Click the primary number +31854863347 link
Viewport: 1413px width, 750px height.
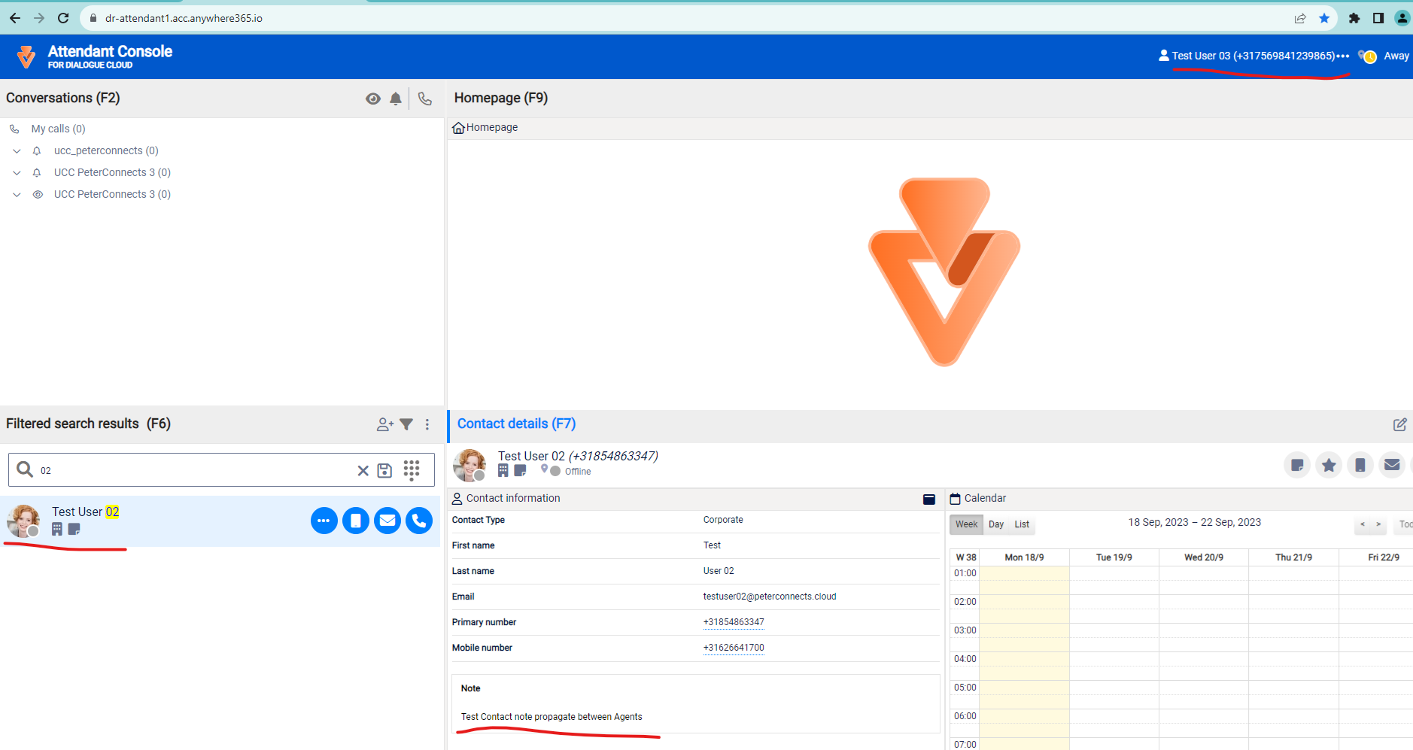point(734,622)
